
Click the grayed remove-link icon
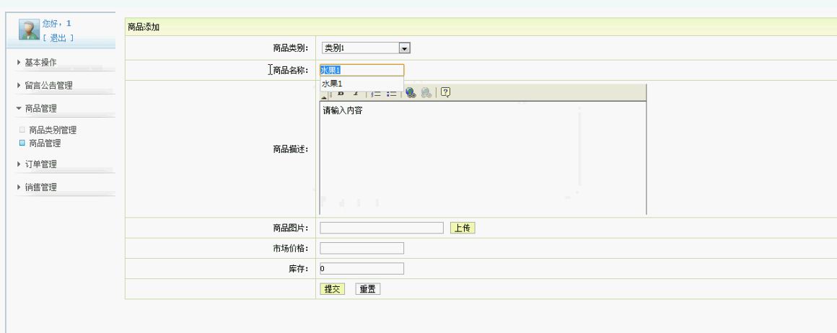coord(426,93)
